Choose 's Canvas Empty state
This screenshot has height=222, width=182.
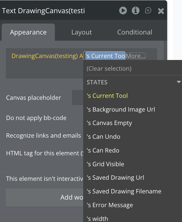pos(109,123)
